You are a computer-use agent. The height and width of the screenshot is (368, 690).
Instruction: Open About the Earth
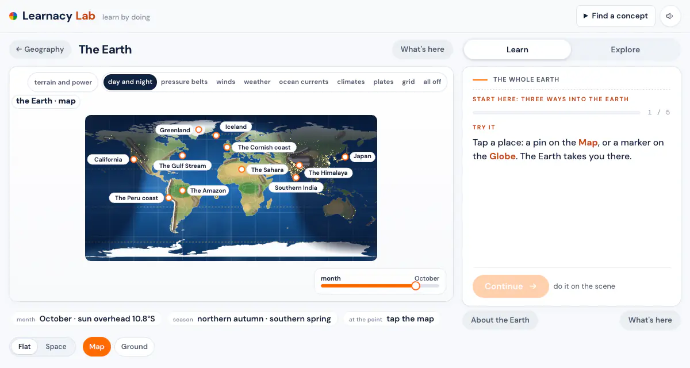(x=500, y=320)
